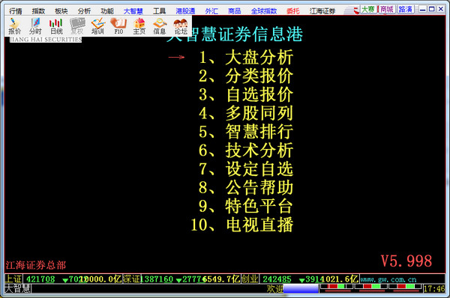Select the 日线 daily K-line icon
This screenshot has height=298, width=450.
click(56, 26)
